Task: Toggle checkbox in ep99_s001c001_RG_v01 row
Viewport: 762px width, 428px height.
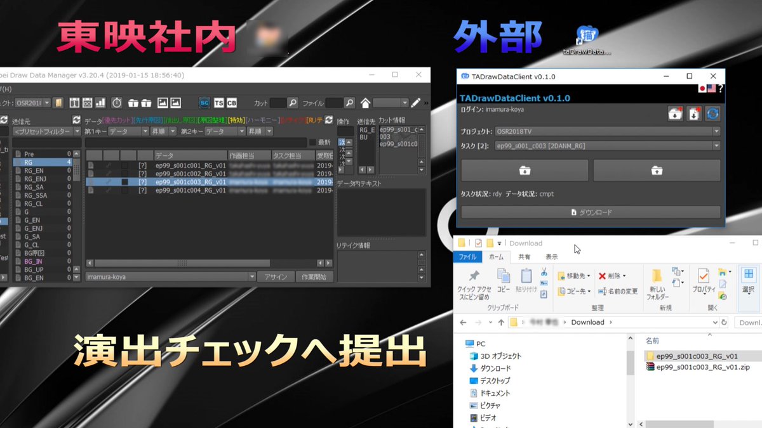Action: (125, 165)
